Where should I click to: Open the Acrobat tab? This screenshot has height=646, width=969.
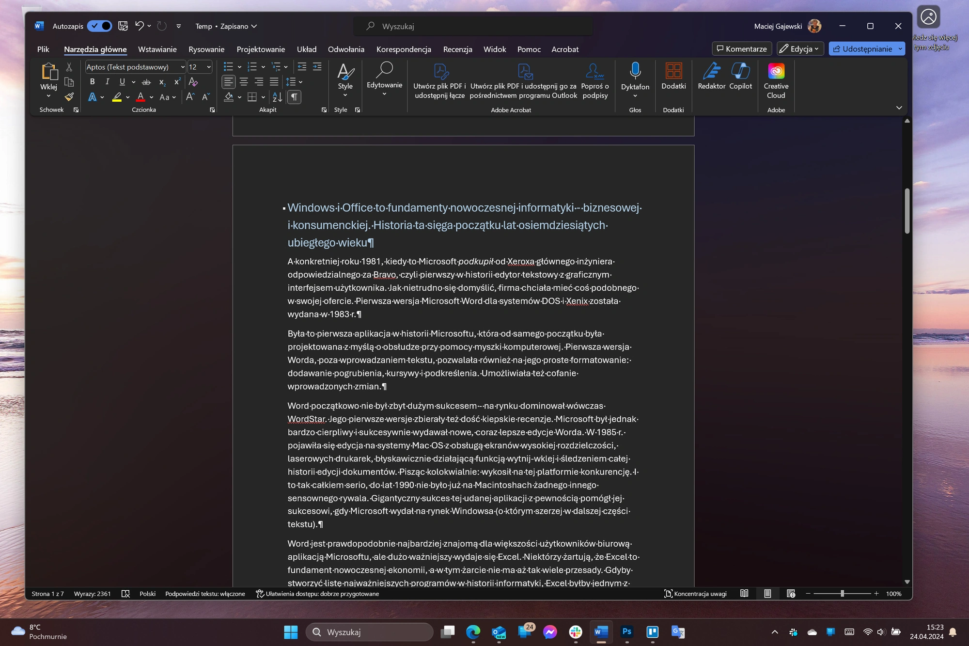[x=565, y=49]
